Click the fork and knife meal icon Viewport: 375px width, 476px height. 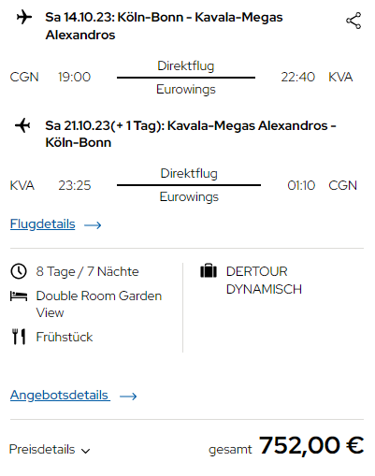click(x=19, y=337)
